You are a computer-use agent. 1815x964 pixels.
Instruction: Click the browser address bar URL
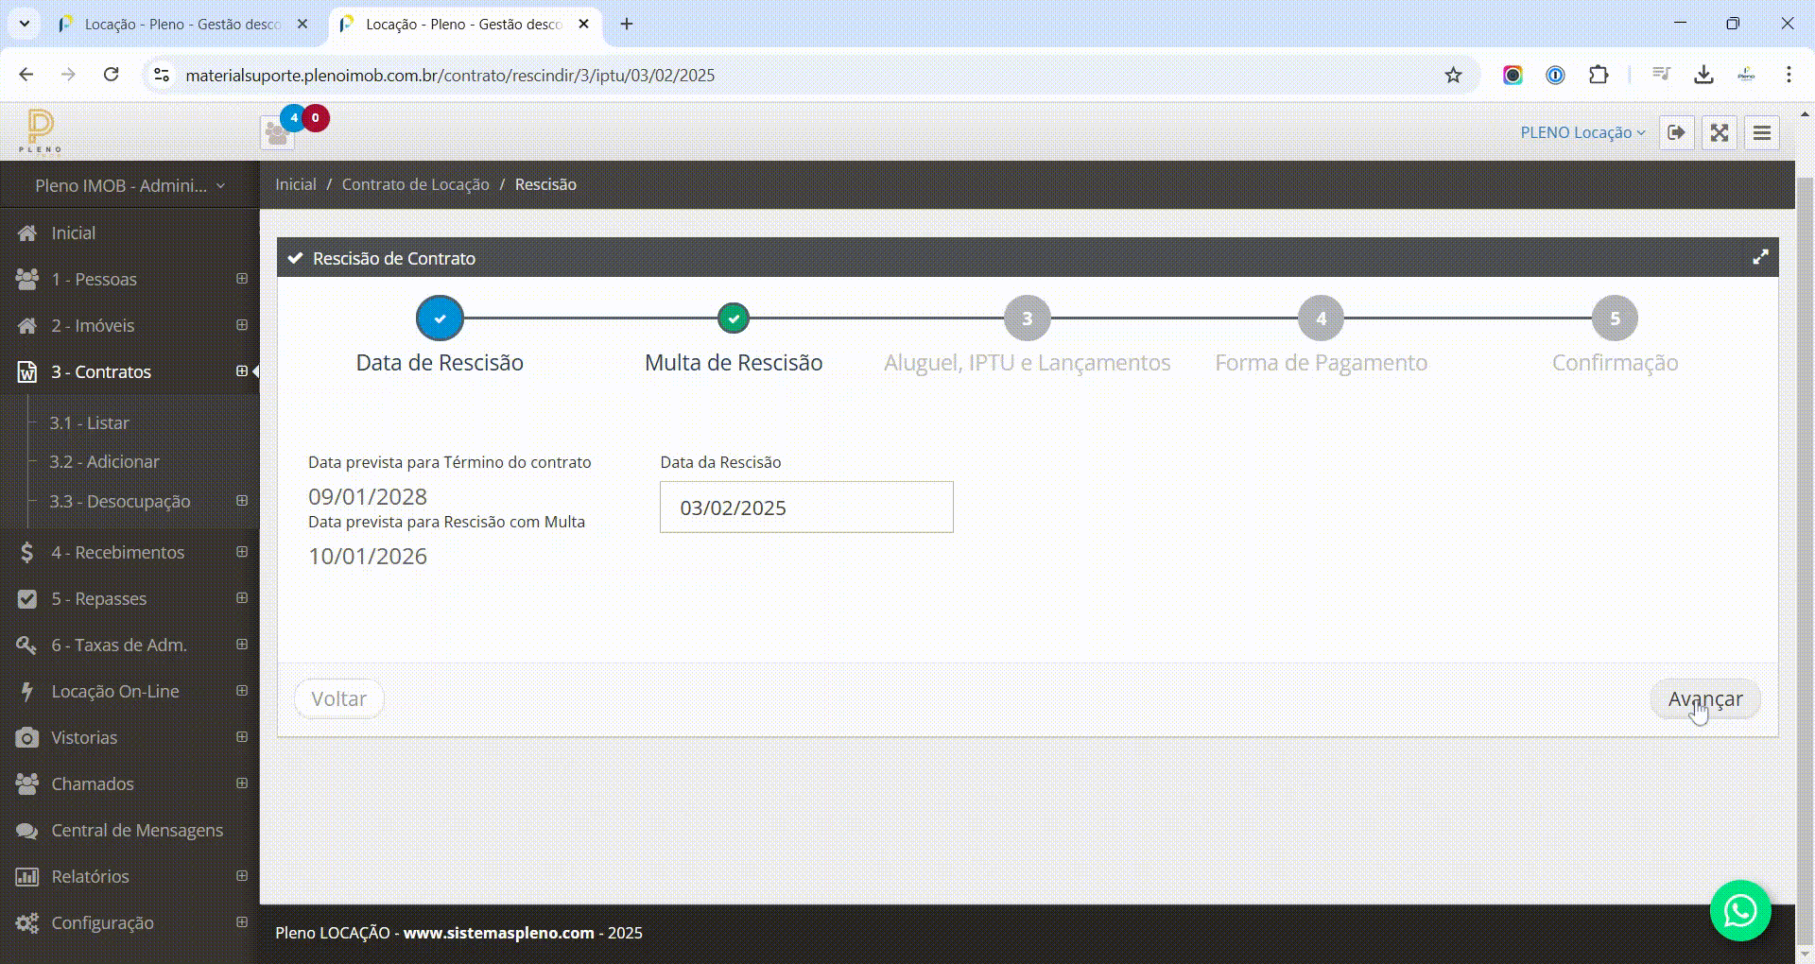pos(450,75)
